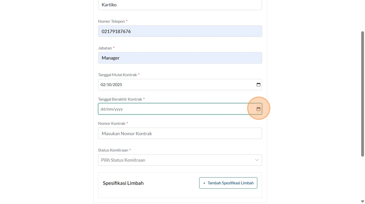Focus the Masukan Nomor Kontrak input
This screenshot has height=204, width=365.
(x=180, y=133)
